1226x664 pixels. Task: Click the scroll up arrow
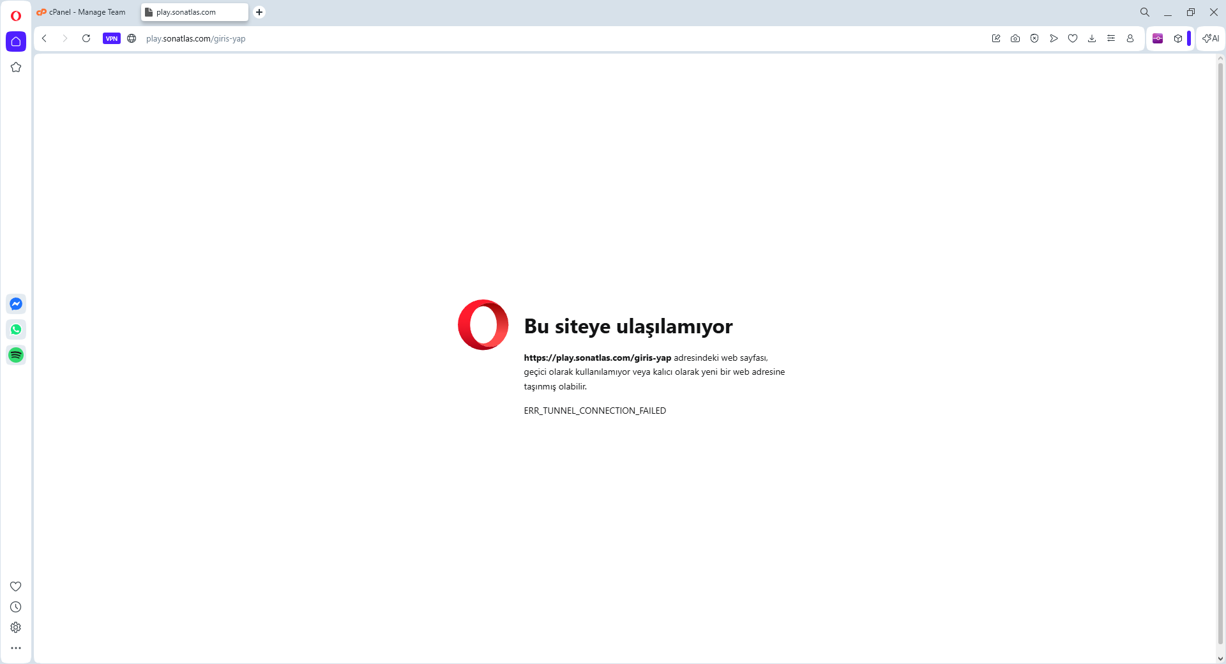(1220, 58)
